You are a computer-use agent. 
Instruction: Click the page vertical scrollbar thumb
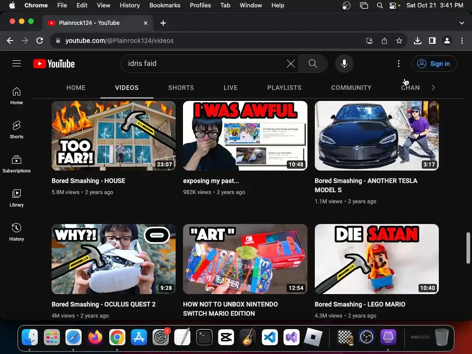click(x=468, y=248)
